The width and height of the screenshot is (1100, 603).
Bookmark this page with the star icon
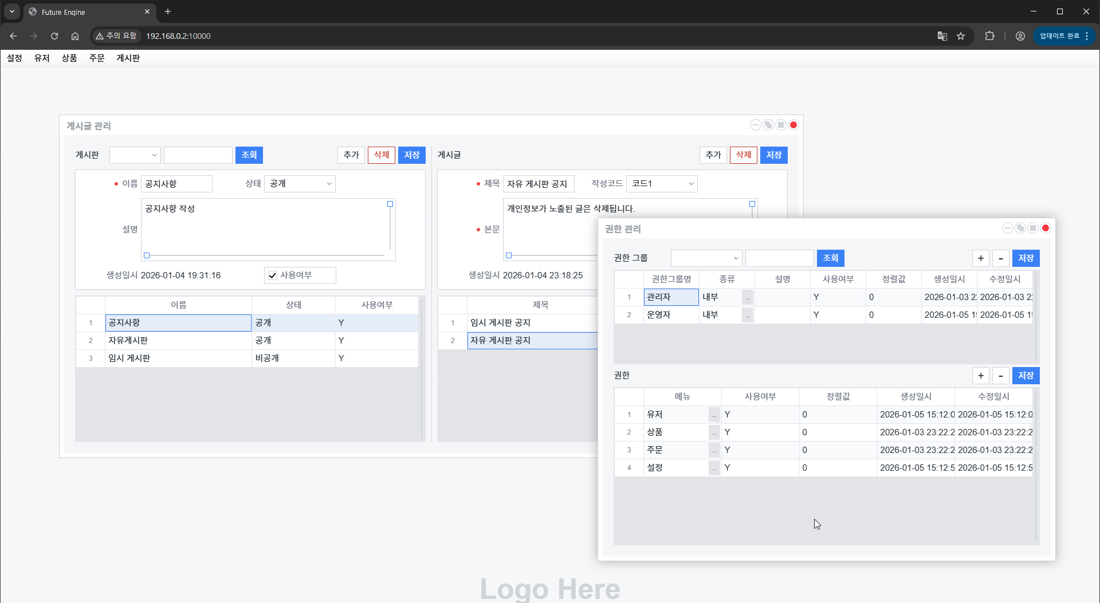point(961,36)
